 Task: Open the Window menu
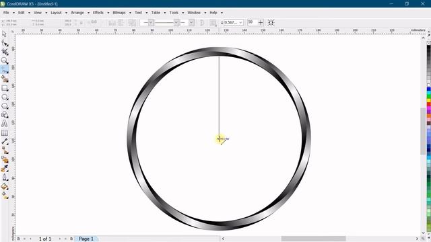194,13
